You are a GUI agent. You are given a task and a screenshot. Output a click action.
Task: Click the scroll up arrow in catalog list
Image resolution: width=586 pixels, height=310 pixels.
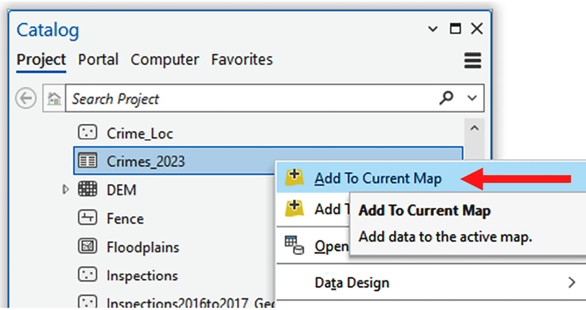(474, 128)
